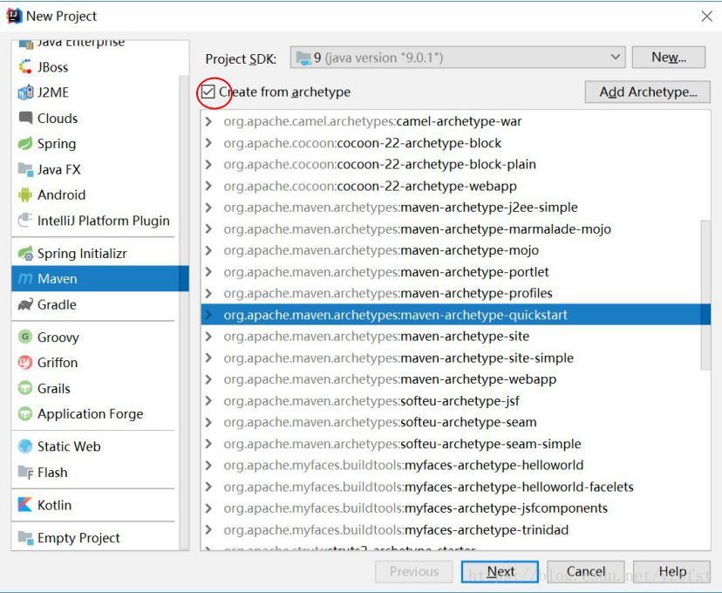Select myfaces-archetype-jsfcomponents row
Image resolution: width=722 pixels, height=593 pixels.
tap(455, 508)
